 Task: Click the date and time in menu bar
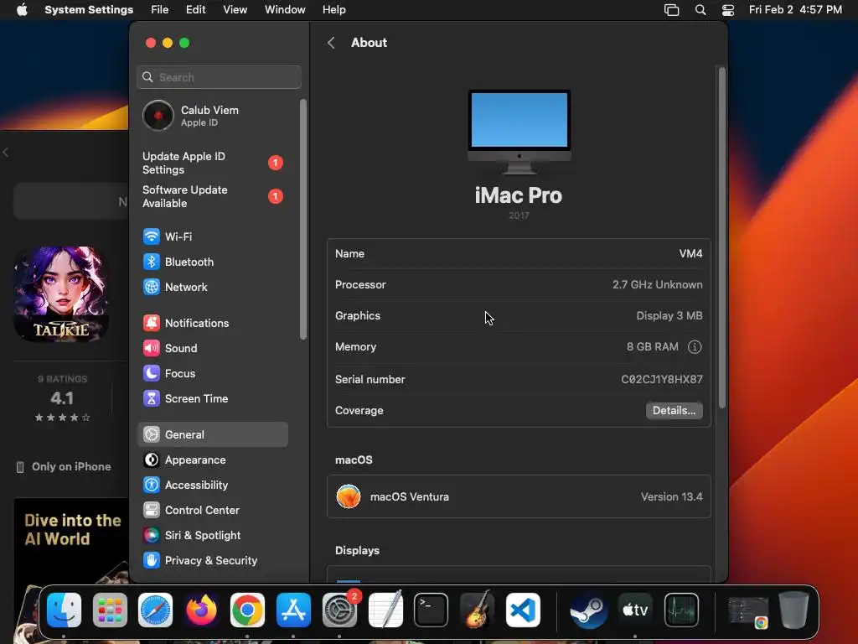point(795,10)
